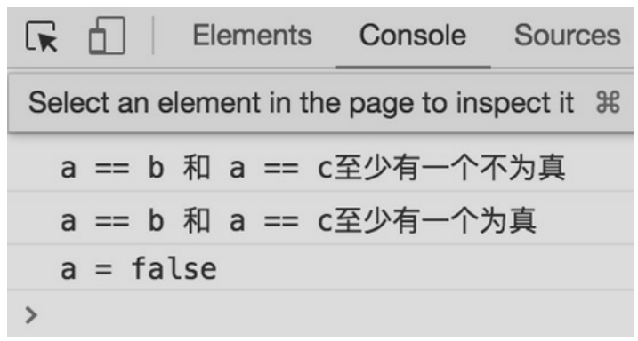The height and width of the screenshot is (341, 638).
Task: Click the active underline beneath the Console tab
Action: point(414,67)
